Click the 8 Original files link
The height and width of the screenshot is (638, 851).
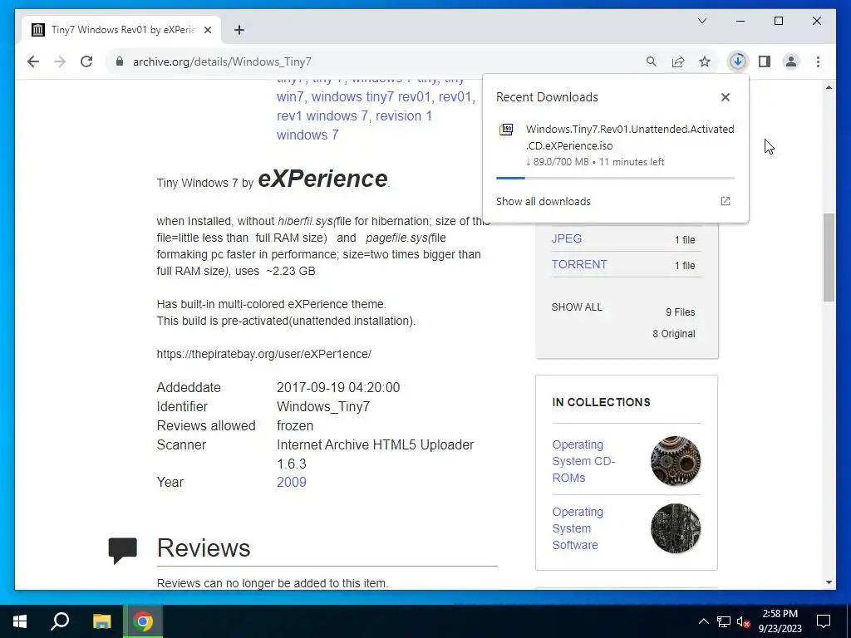[x=673, y=334]
